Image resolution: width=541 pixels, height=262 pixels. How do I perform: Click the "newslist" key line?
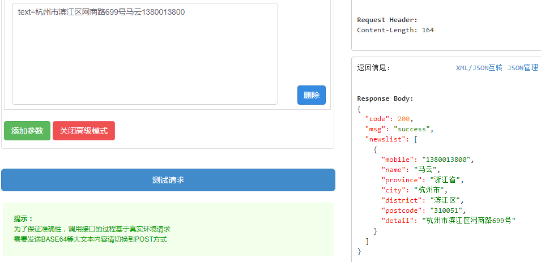click(x=391, y=139)
